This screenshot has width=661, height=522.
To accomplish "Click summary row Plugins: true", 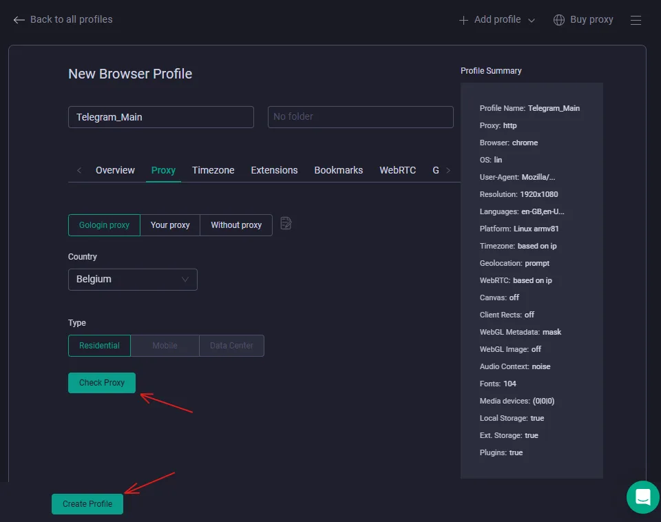I will pos(501,453).
